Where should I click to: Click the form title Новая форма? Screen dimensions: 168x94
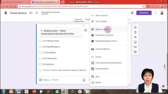(18, 13)
